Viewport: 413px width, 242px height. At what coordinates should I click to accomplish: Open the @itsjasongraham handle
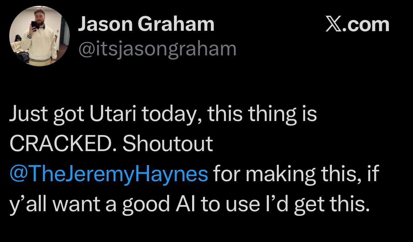click(x=157, y=49)
